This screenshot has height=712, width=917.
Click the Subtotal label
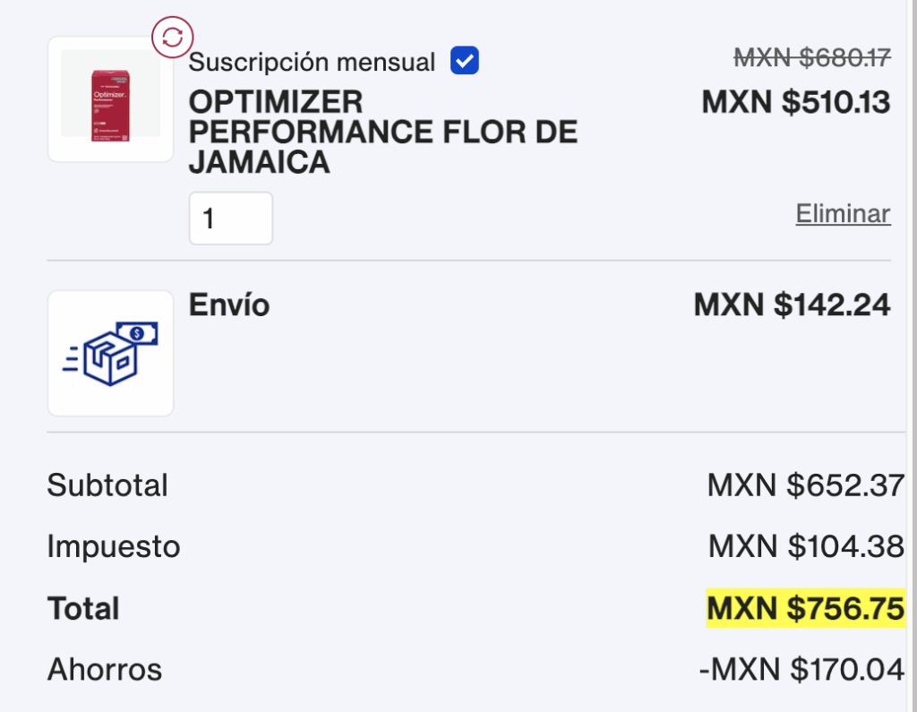pos(107,485)
